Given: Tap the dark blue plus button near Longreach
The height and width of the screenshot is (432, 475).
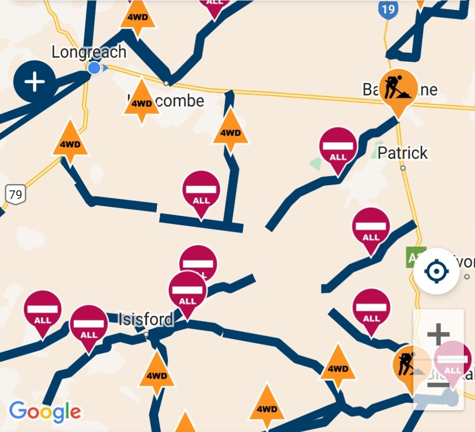Looking at the screenshot, I should click(x=35, y=82).
